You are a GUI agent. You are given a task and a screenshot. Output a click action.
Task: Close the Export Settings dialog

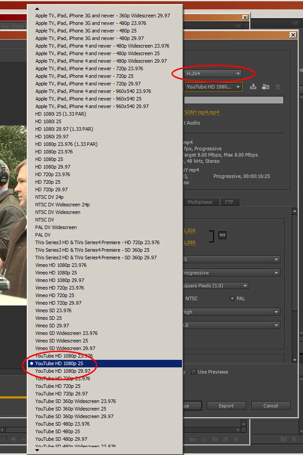(293, 35)
